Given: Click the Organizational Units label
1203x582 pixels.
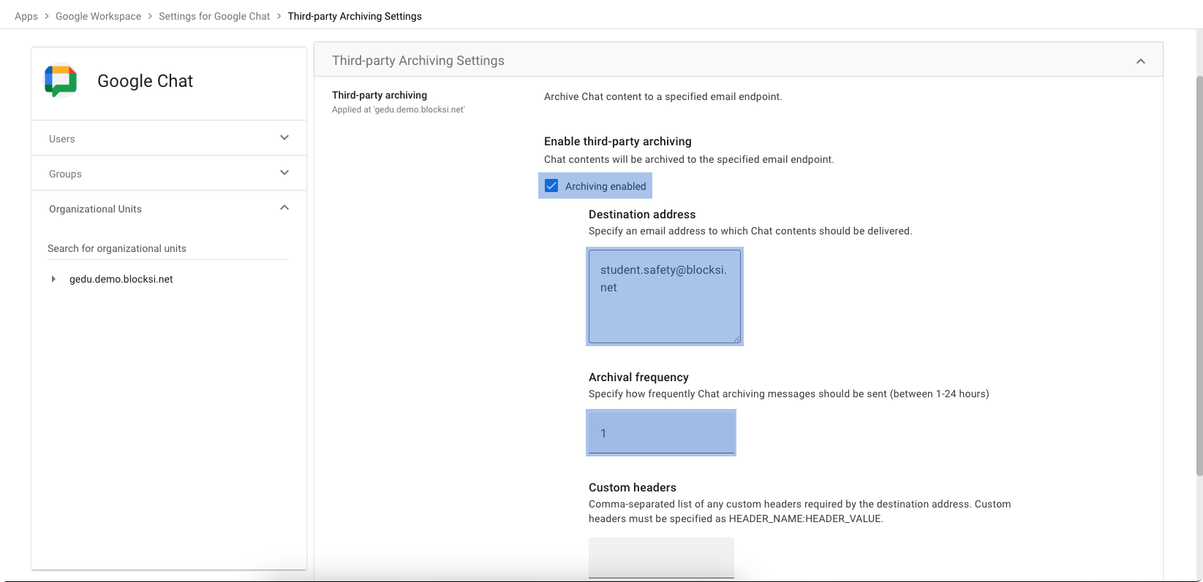Looking at the screenshot, I should tap(95, 209).
